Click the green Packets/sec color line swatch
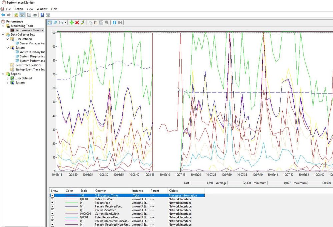 click(72, 203)
